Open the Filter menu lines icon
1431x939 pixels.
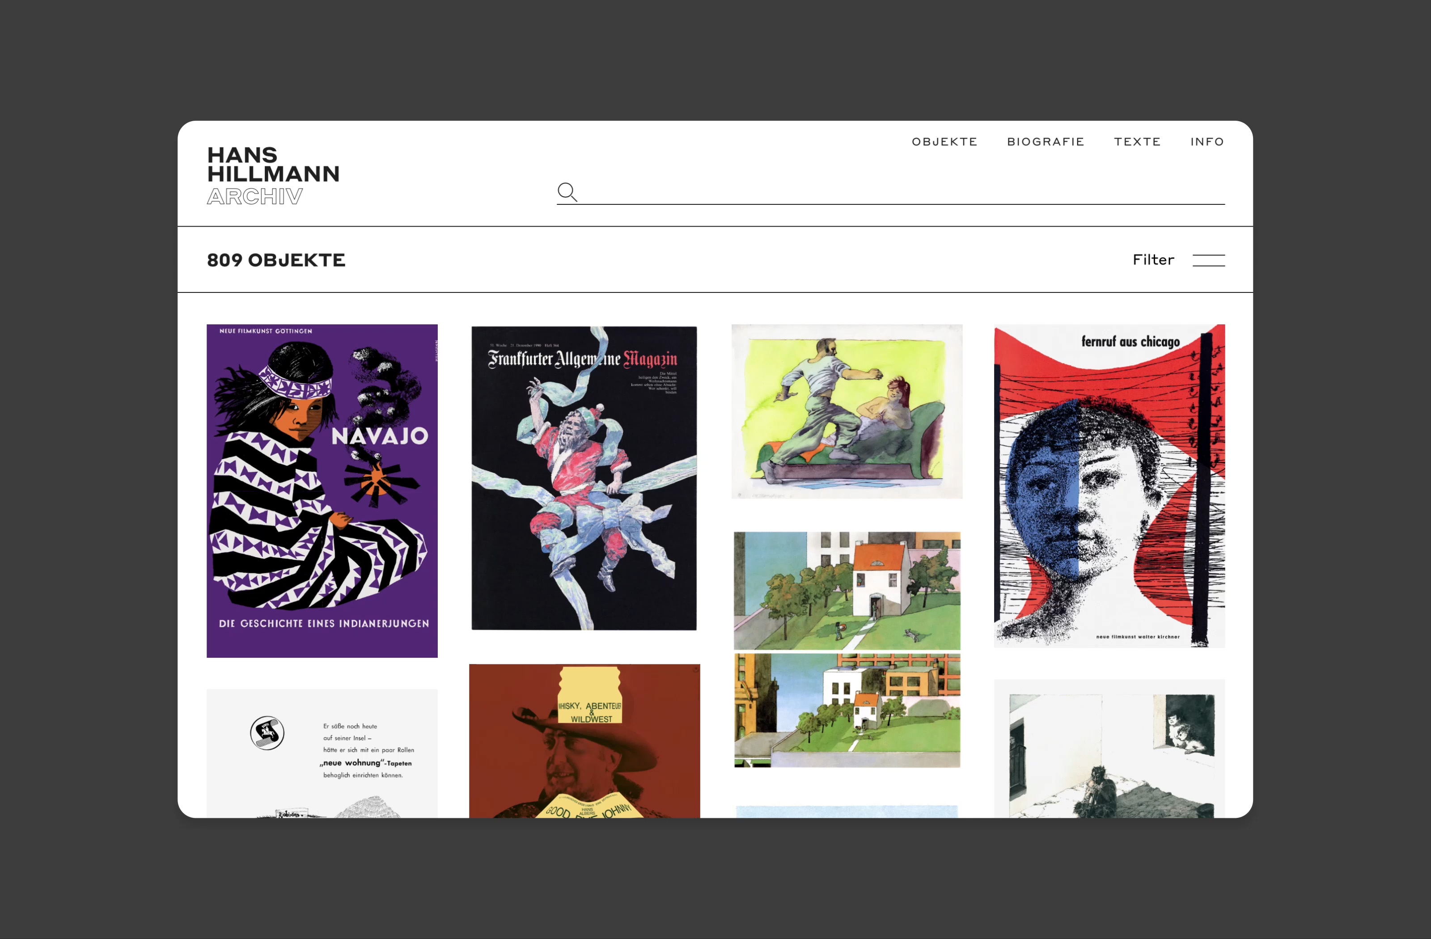(1209, 260)
